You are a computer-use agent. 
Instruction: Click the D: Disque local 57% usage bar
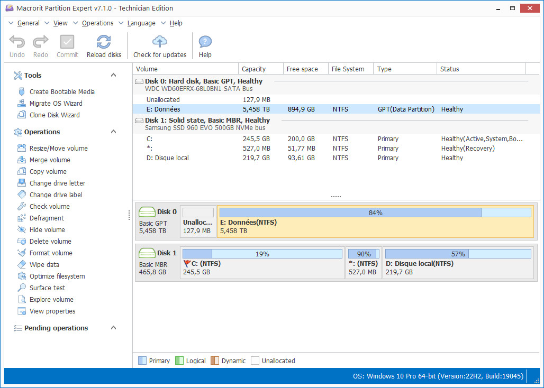(x=458, y=254)
